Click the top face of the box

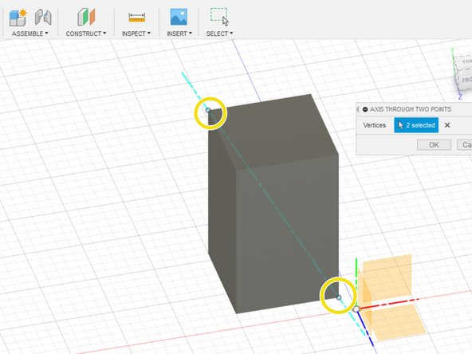pos(273,132)
